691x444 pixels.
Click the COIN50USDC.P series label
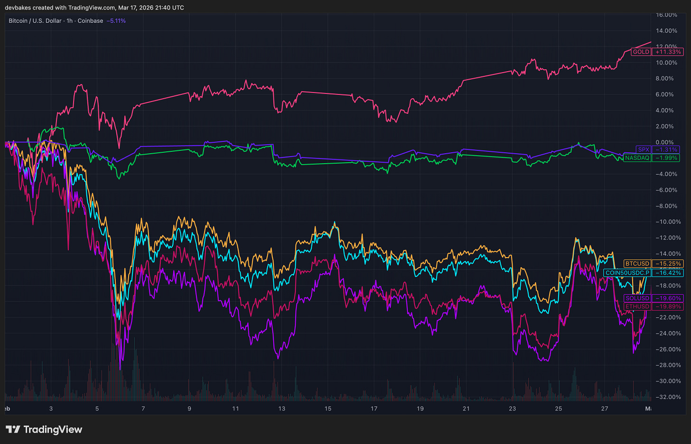(627, 273)
